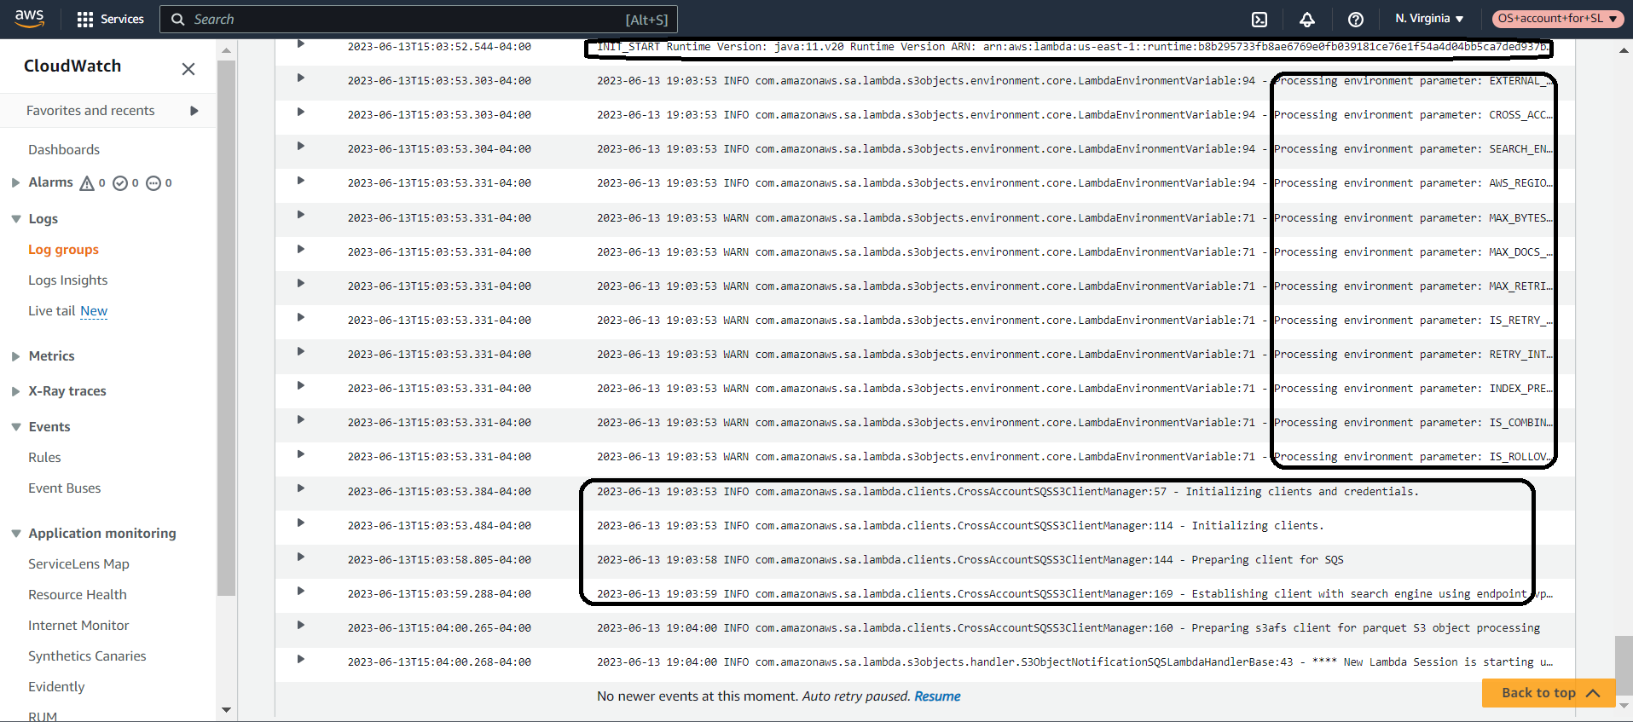1633x722 pixels.
Task: Expand the SEARCH_EN parameter log row
Action: pos(300,146)
